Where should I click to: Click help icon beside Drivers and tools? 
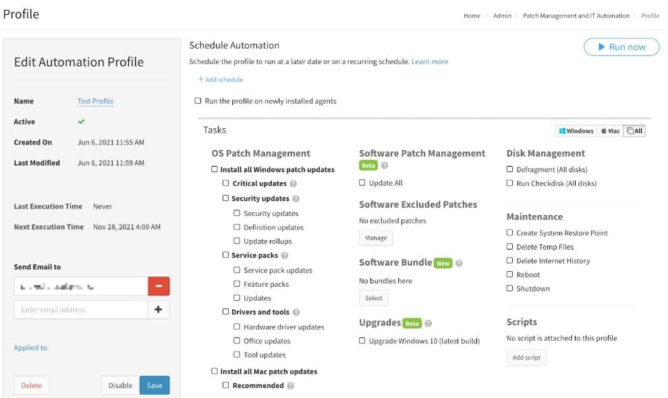pyautogui.click(x=296, y=312)
